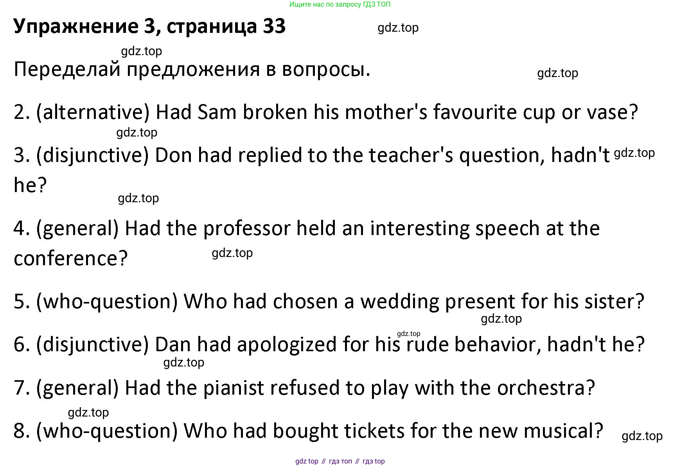Open the "гдз топ" footer link
The image size is (681, 467).
[340, 462]
